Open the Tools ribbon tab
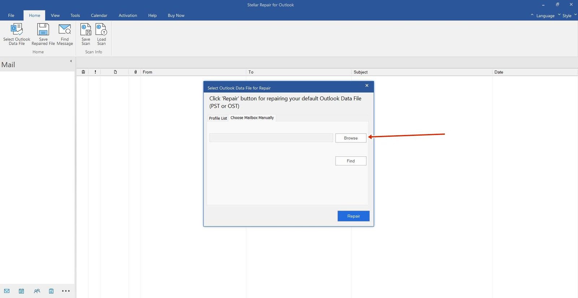Screen dimensions: 578x298 point(75,16)
